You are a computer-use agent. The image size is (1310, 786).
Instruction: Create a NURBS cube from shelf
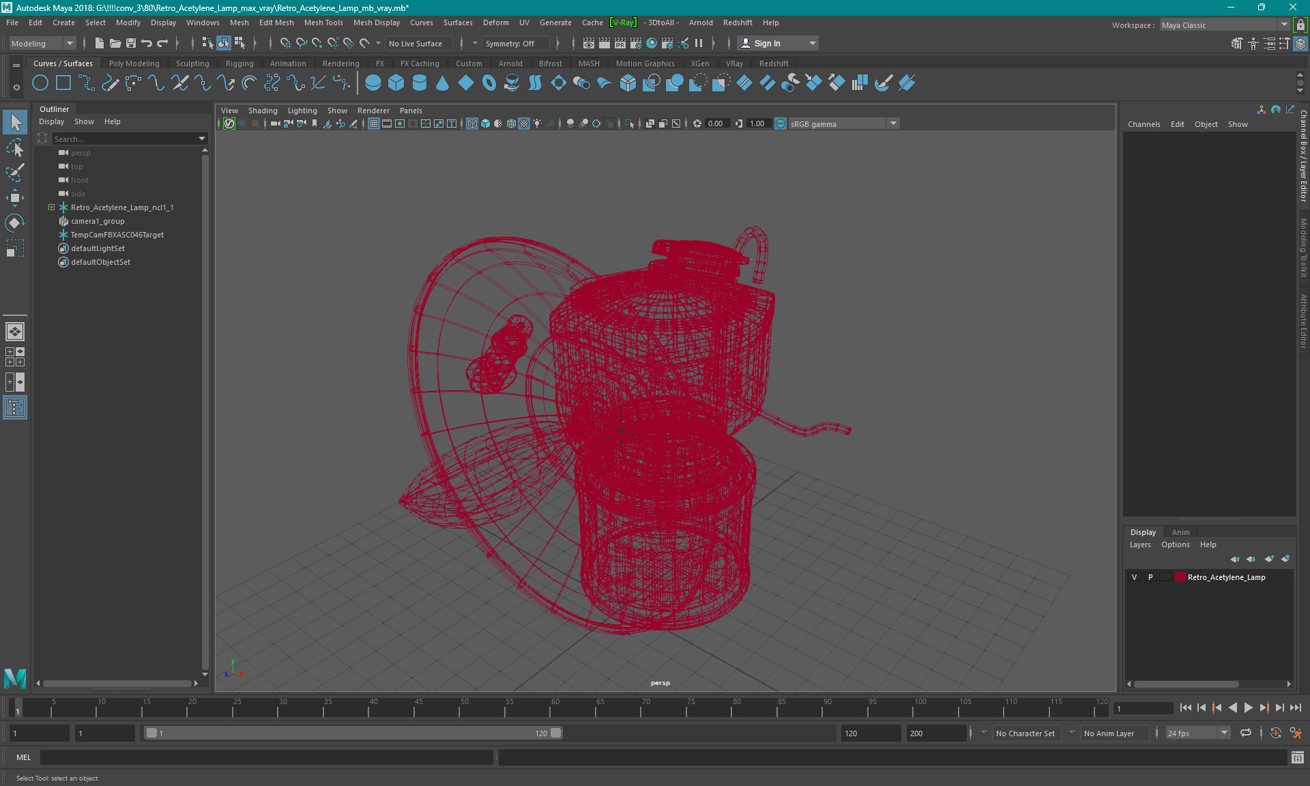point(396,83)
